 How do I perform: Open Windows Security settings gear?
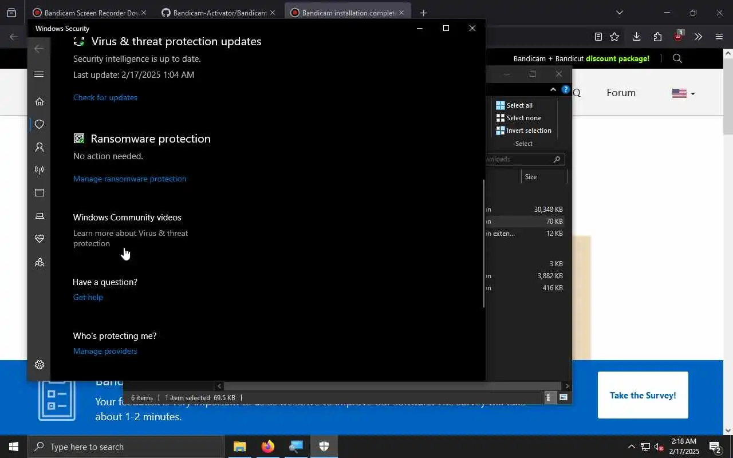pyautogui.click(x=39, y=365)
